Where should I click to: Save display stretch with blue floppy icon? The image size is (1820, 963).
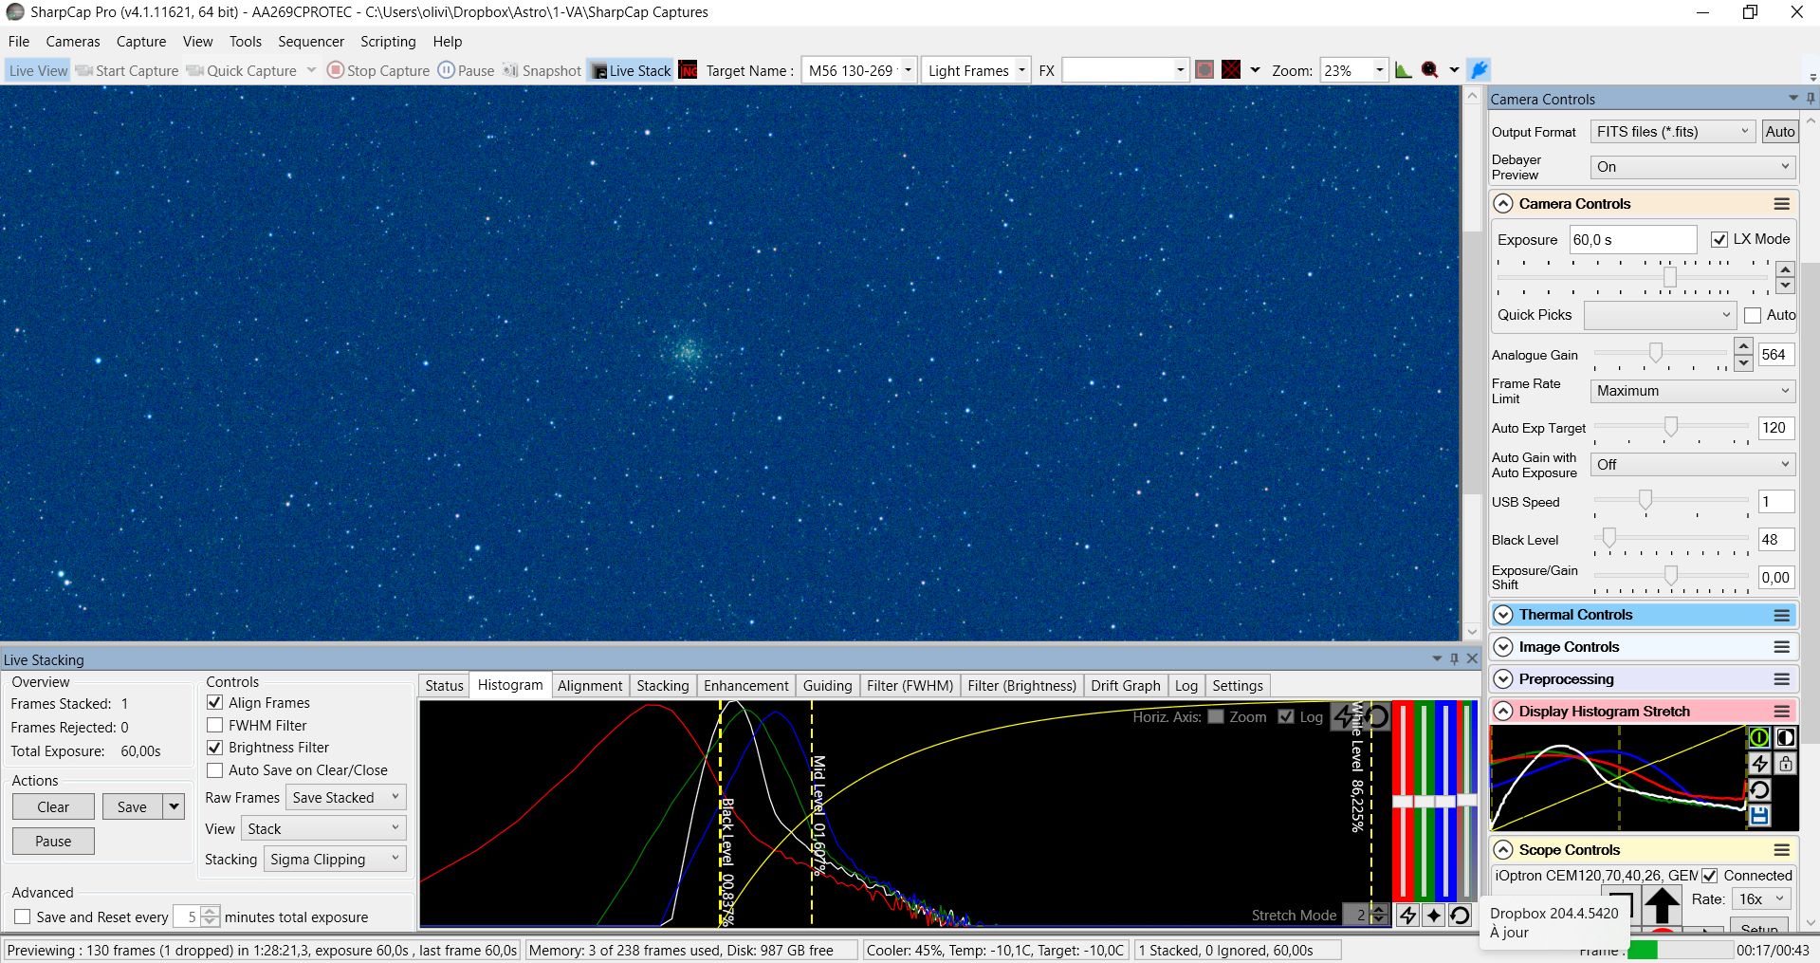[x=1759, y=816]
